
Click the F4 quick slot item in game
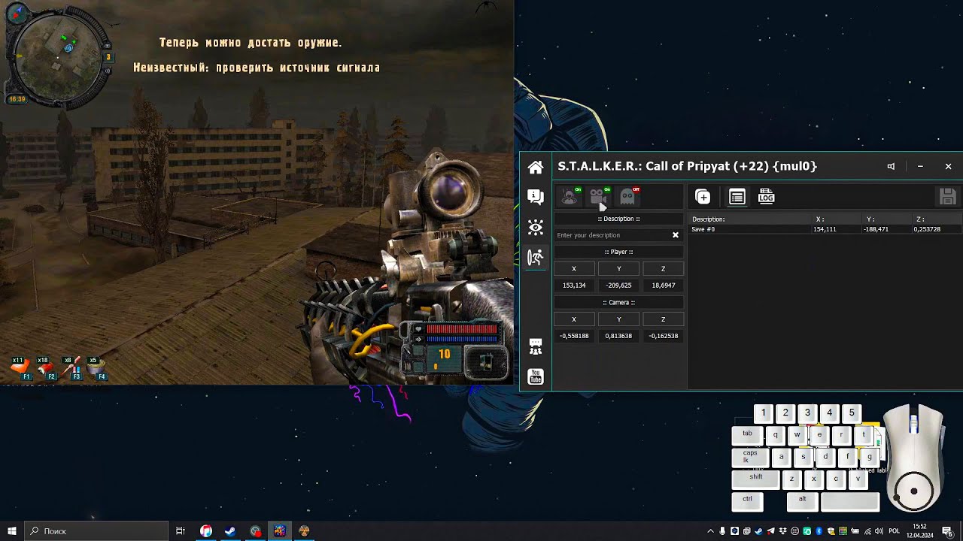tap(97, 368)
